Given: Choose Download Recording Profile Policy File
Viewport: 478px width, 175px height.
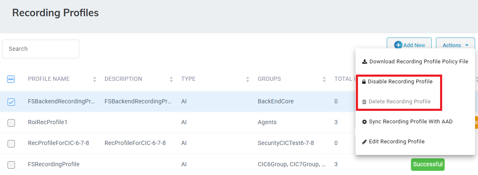Looking at the screenshot, I should [x=415, y=62].
